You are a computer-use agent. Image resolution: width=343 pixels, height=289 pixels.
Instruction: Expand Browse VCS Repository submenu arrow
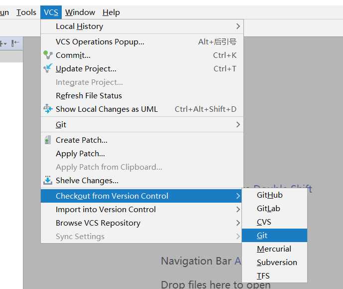point(238,223)
